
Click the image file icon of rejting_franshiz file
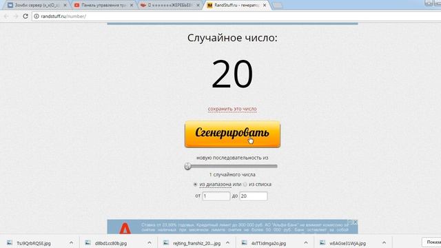pyautogui.click(x=166, y=242)
